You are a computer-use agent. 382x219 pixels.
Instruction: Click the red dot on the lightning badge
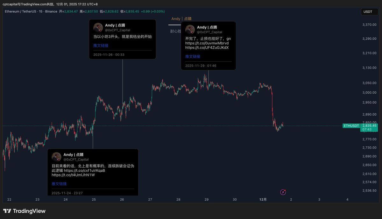(x=285, y=190)
